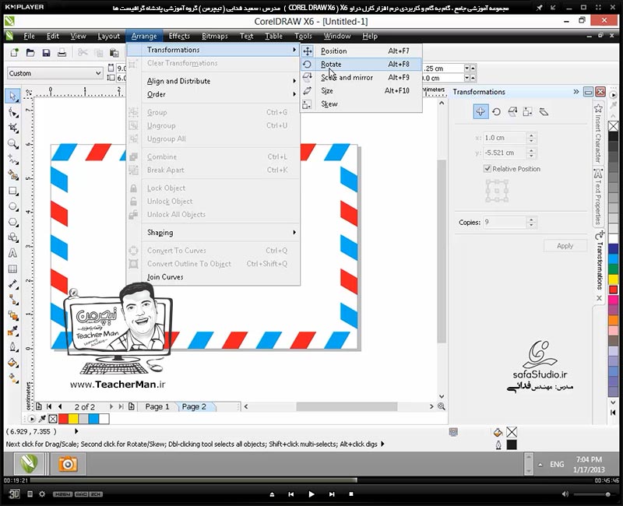
Task: Select the Crop tool in toolbox
Action: pyautogui.click(x=12, y=128)
